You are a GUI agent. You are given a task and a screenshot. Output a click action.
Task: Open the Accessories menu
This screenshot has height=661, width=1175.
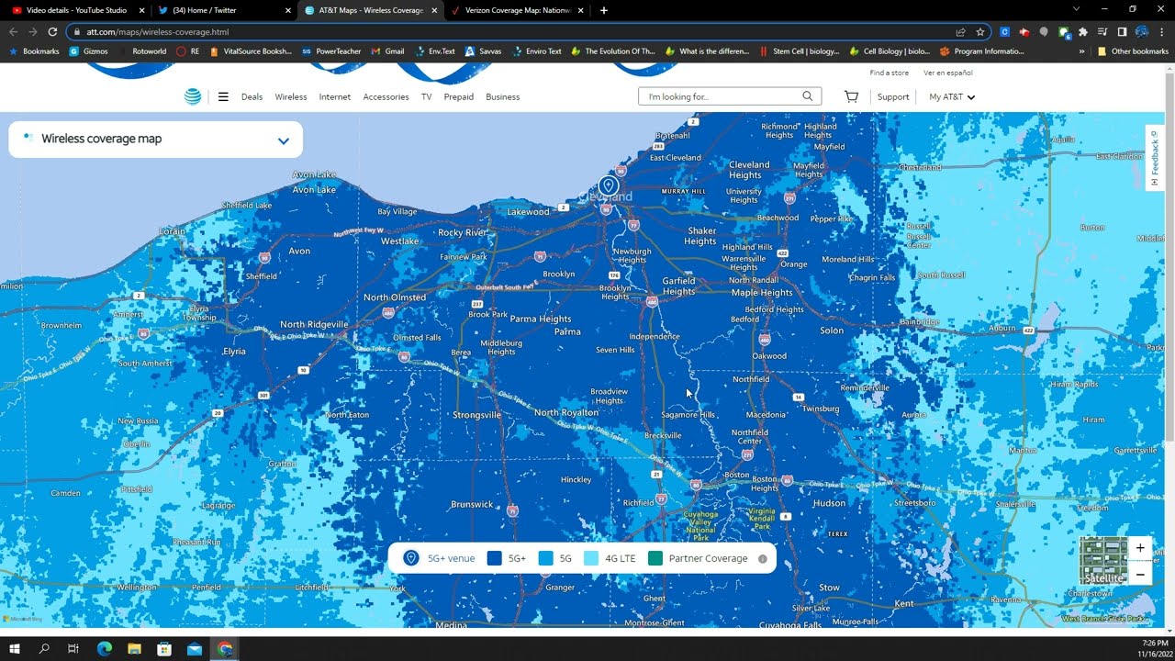point(386,96)
